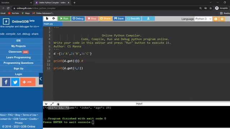Click Sign Up in sidebar
The height and width of the screenshot is (129, 230).
tap(18, 68)
